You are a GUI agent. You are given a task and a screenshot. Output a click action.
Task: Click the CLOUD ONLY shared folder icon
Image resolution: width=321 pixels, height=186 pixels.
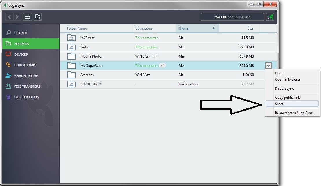click(71, 84)
